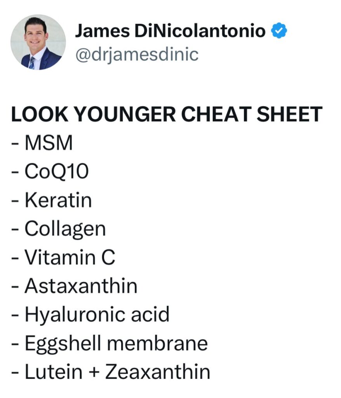The height and width of the screenshot is (398, 341).
Task: Open James DiNicolantonio display name
Action: coord(170,31)
